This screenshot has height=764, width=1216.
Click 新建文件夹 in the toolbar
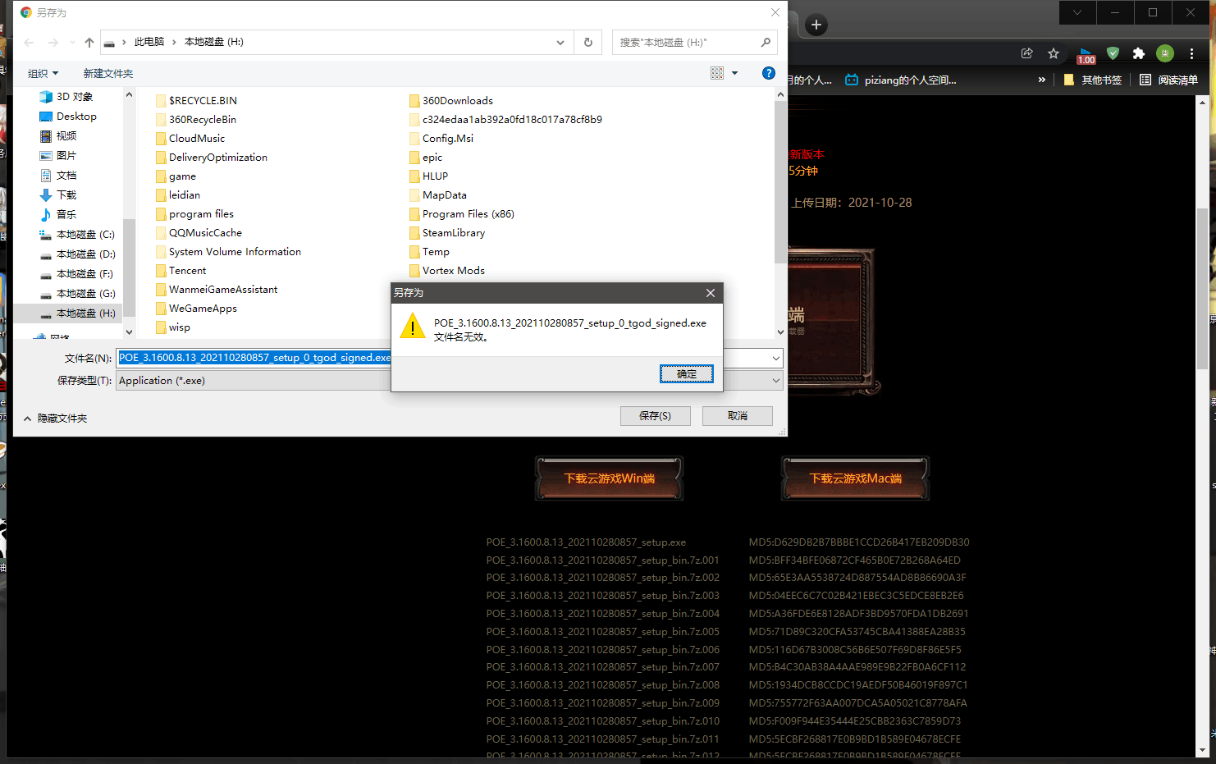(x=107, y=74)
